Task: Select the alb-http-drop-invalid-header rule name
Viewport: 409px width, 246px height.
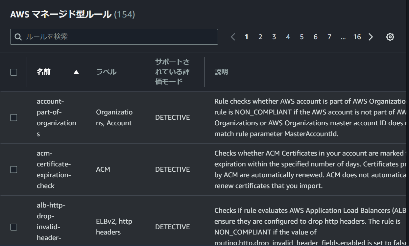Action: click(51, 221)
